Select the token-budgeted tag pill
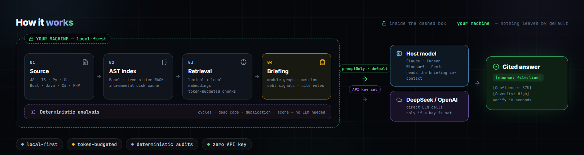The height and width of the screenshot is (155, 584). [x=94, y=145]
